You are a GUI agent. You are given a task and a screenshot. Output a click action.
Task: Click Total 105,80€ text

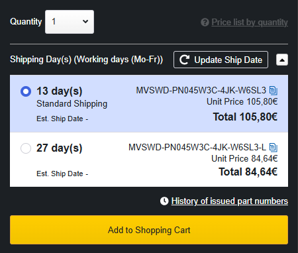(245, 117)
